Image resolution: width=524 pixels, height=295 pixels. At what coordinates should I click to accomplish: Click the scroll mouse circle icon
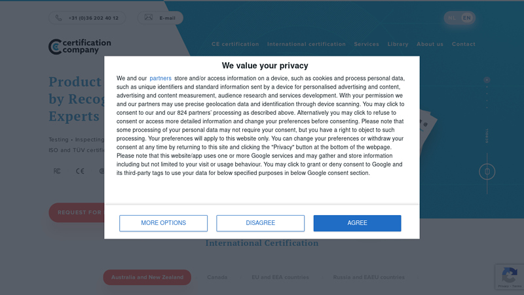[487, 172]
